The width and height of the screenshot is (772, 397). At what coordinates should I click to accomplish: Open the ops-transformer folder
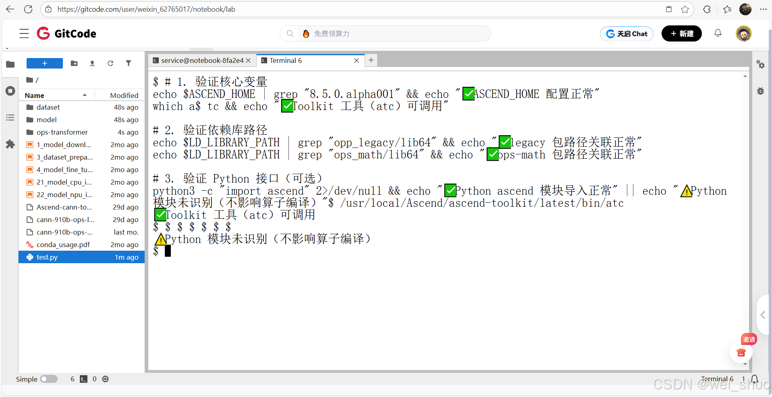pyautogui.click(x=82, y=132)
